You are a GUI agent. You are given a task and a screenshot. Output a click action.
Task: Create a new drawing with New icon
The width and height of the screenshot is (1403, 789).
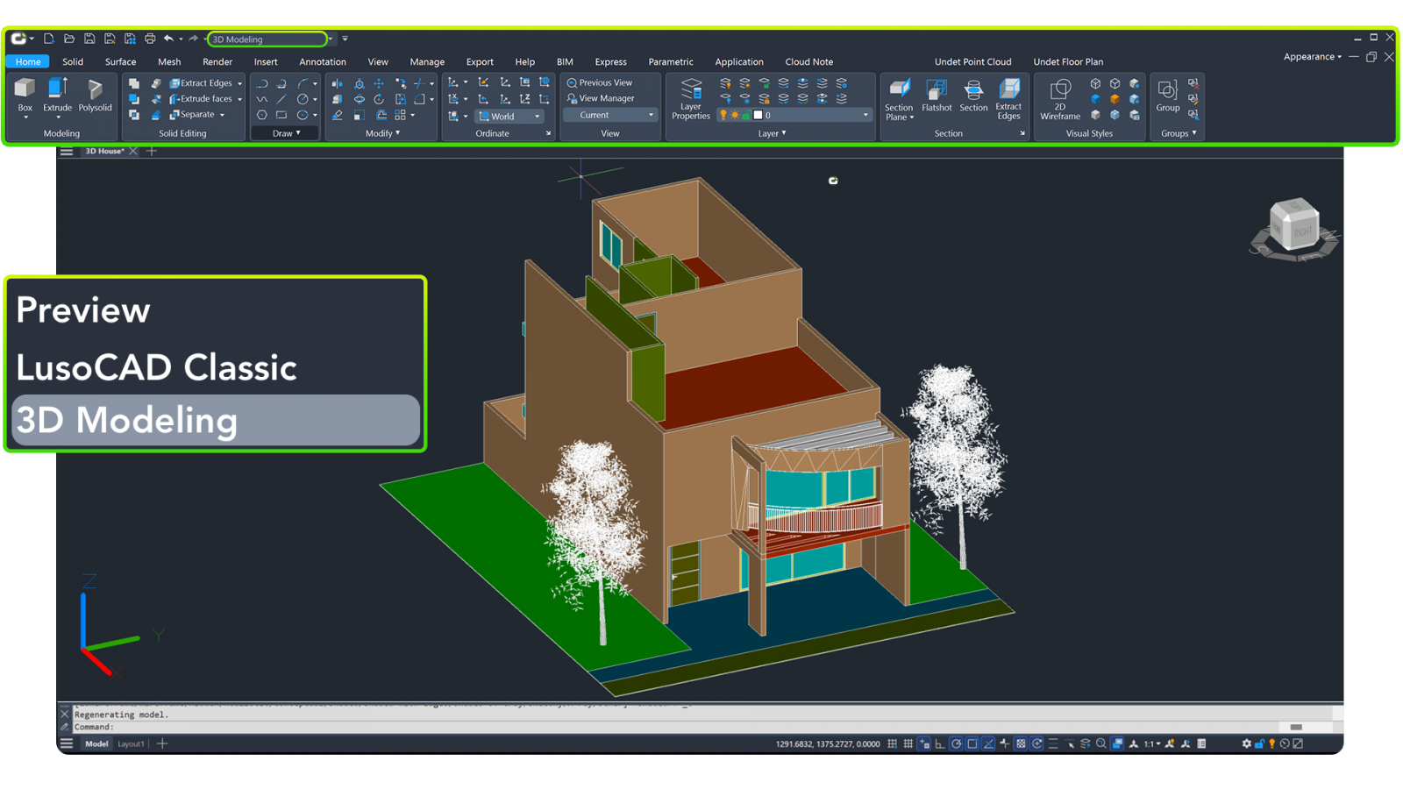[x=49, y=39]
